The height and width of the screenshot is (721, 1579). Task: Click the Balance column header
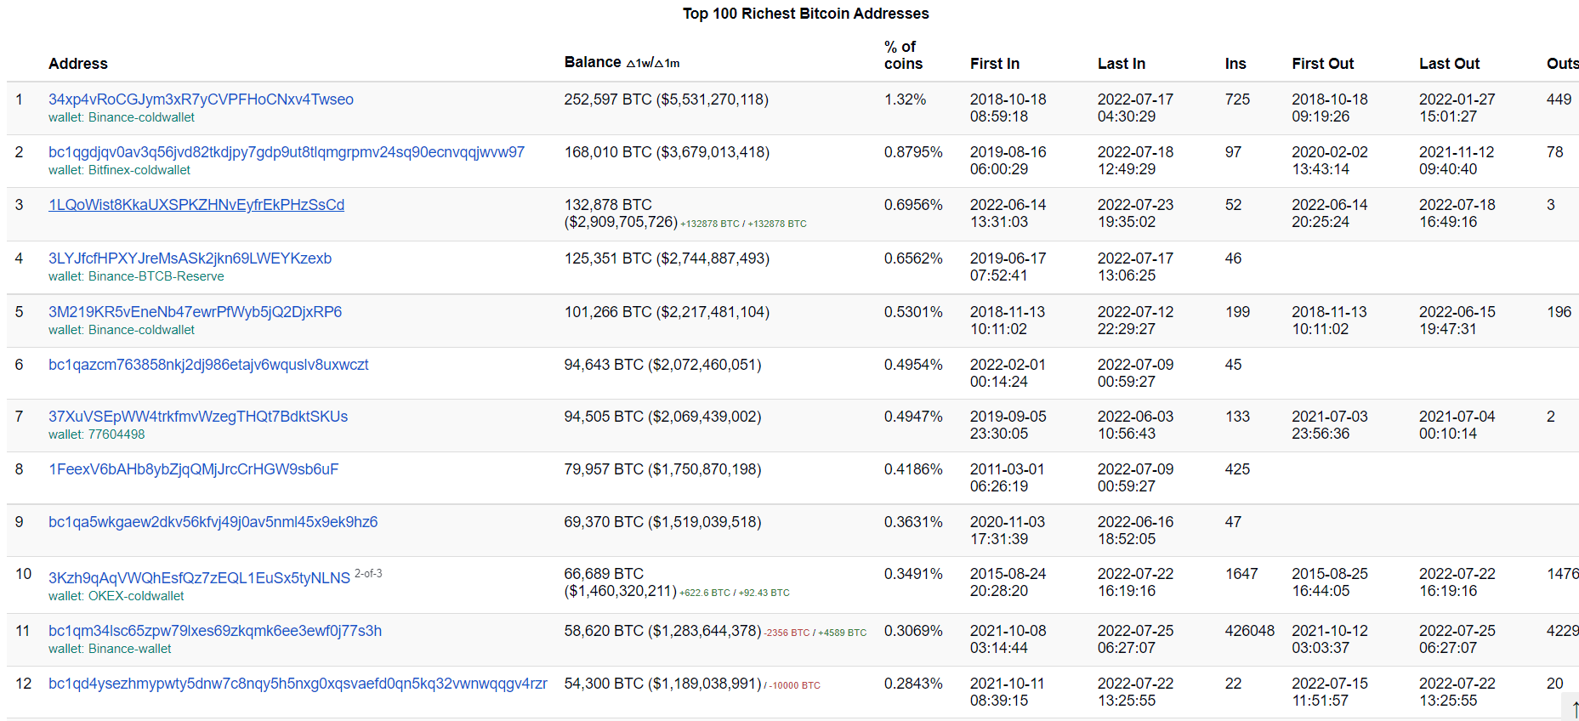[593, 62]
